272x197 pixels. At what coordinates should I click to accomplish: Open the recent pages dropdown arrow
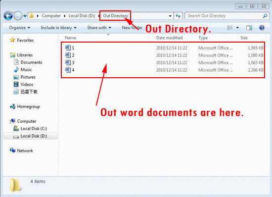(x=25, y=16)
